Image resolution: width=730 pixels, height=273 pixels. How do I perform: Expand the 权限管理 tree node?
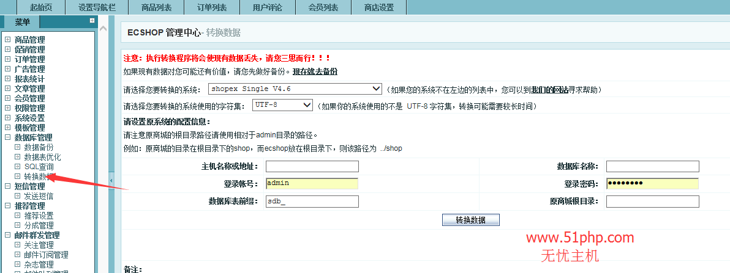7,108
